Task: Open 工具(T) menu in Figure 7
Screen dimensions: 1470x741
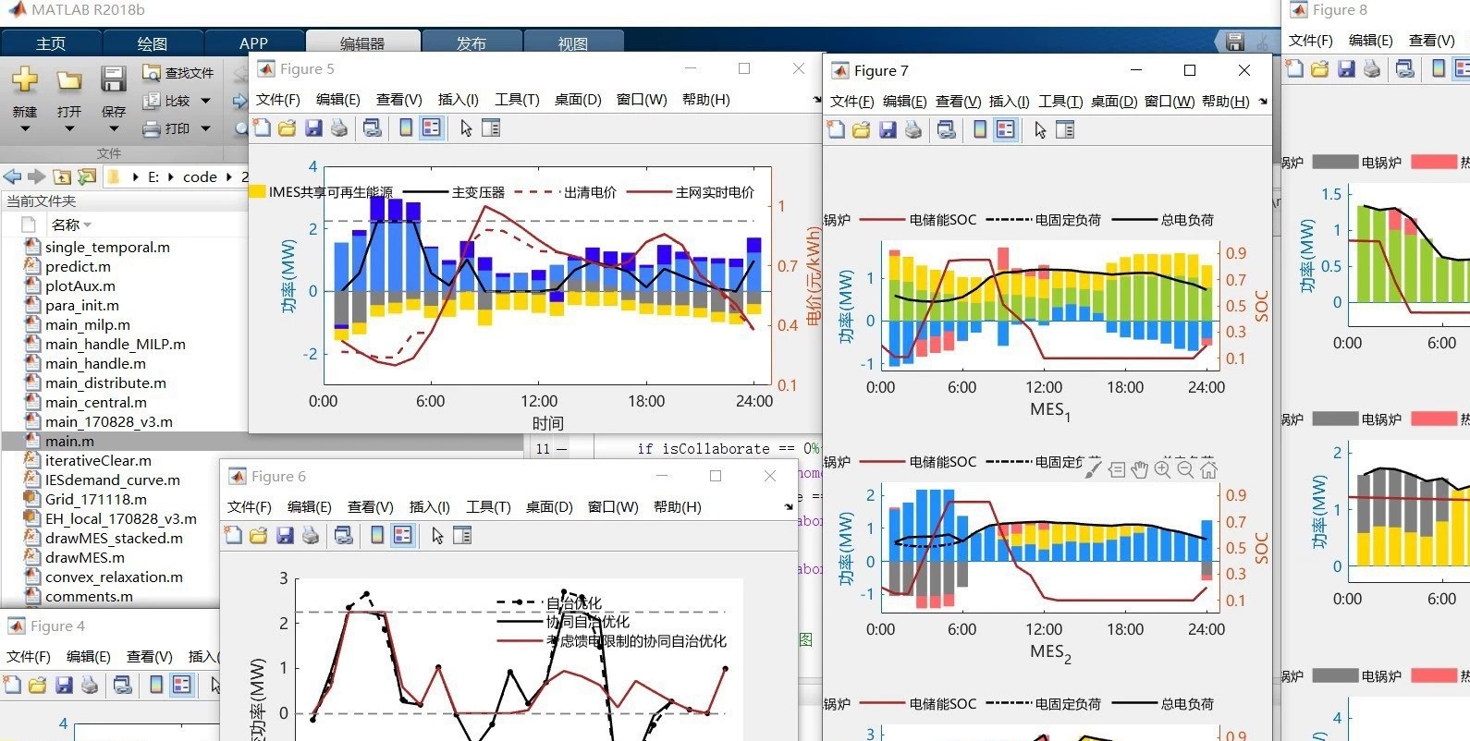Action: coord(1060,101)
